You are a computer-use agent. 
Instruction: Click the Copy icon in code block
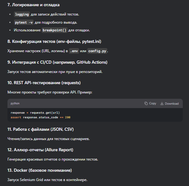click(146, 103)
